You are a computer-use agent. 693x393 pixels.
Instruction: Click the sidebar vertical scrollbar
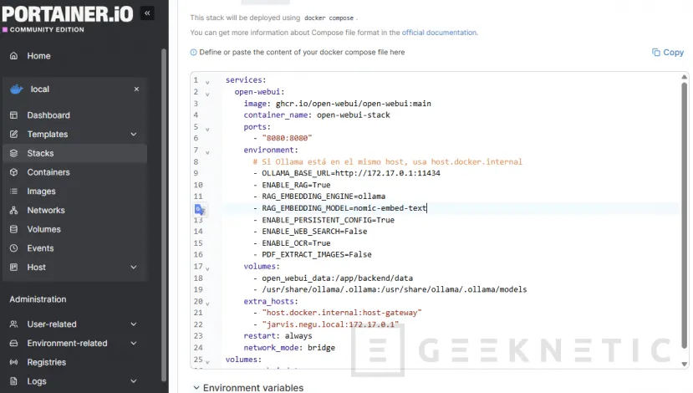(x=164, y=214)
